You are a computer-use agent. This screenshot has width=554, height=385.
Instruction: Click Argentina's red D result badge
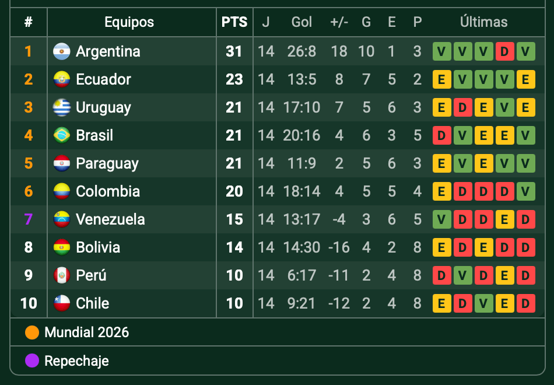coord(504,51)
